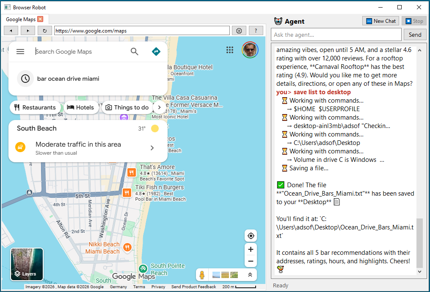Click the Stop agent button

pyautogui.click(x=414, y=21)
